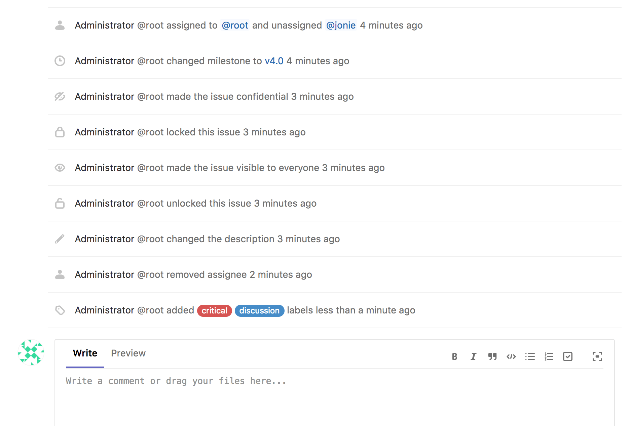Toggle fullscreen editor mode
This screenshot has width=631, height=427.
(597, 356)
